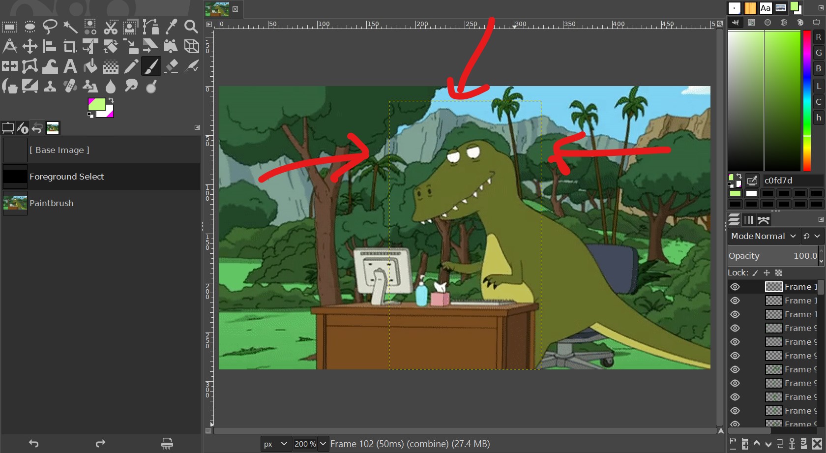Open the zoom 200 % dropdown
The width and height of the screenshot is (826, 453).
323,444
